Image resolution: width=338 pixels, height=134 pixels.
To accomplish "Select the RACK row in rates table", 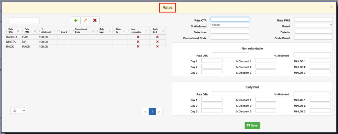I will [x=13, y=47].
